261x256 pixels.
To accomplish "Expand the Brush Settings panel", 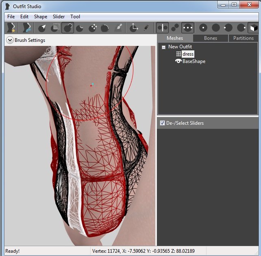I will pos(10,40).
